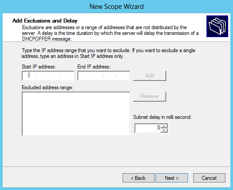Click second octet of End IP address
Image resolution: width=233 pixels, height=190 pixels.
click(x=97, y=76)
